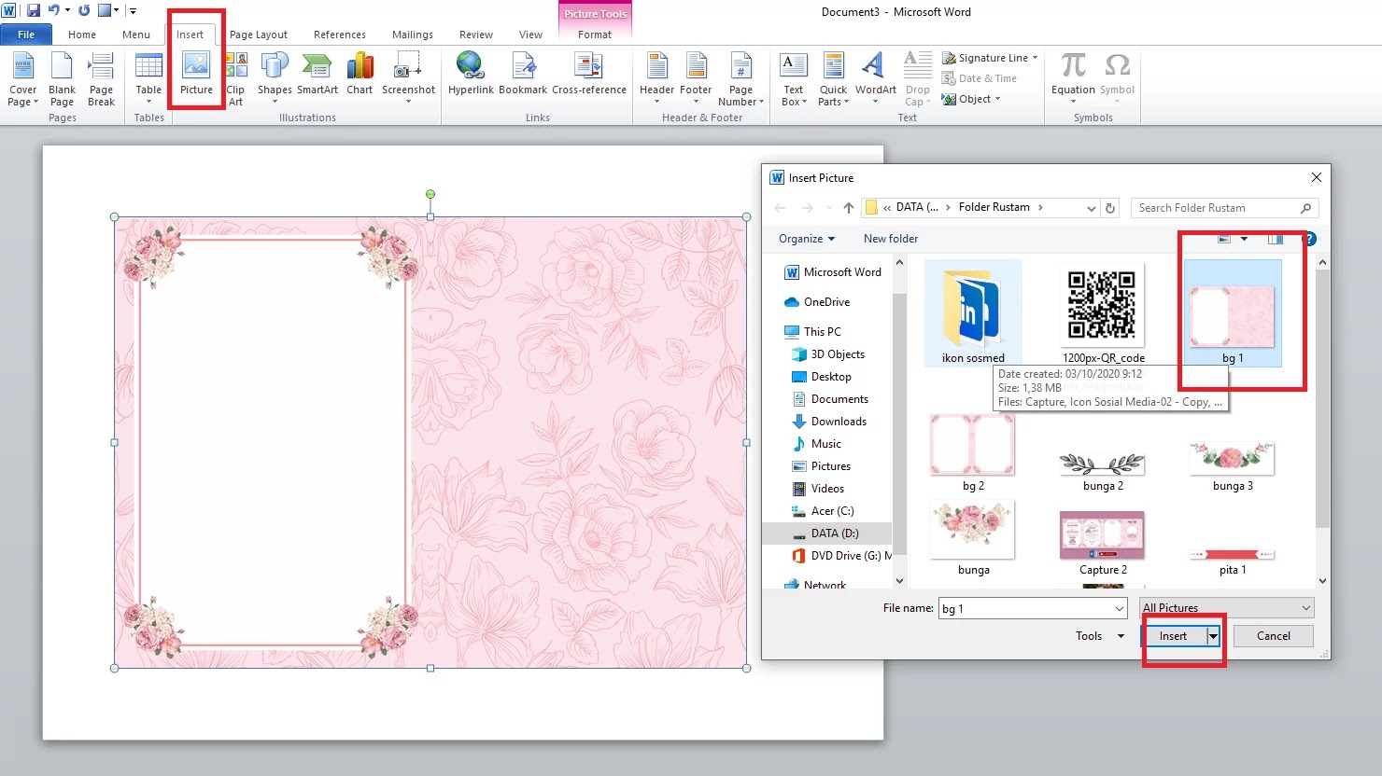Select Downloads in the navigation pane
Image resolution: width=1382 pixels, height=776 pixels.
(839, 422)
